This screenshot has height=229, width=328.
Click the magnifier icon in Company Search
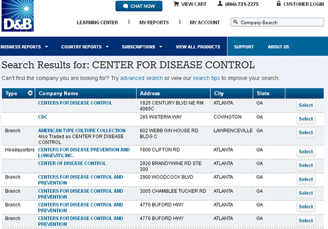pyautogui.click(x=235, y=23)
